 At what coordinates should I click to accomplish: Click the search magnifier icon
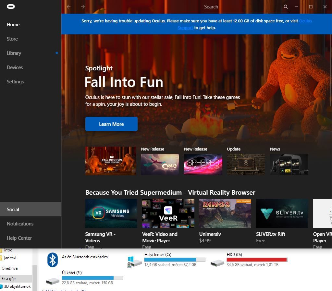pyautogui.click(x=286, y=6)
